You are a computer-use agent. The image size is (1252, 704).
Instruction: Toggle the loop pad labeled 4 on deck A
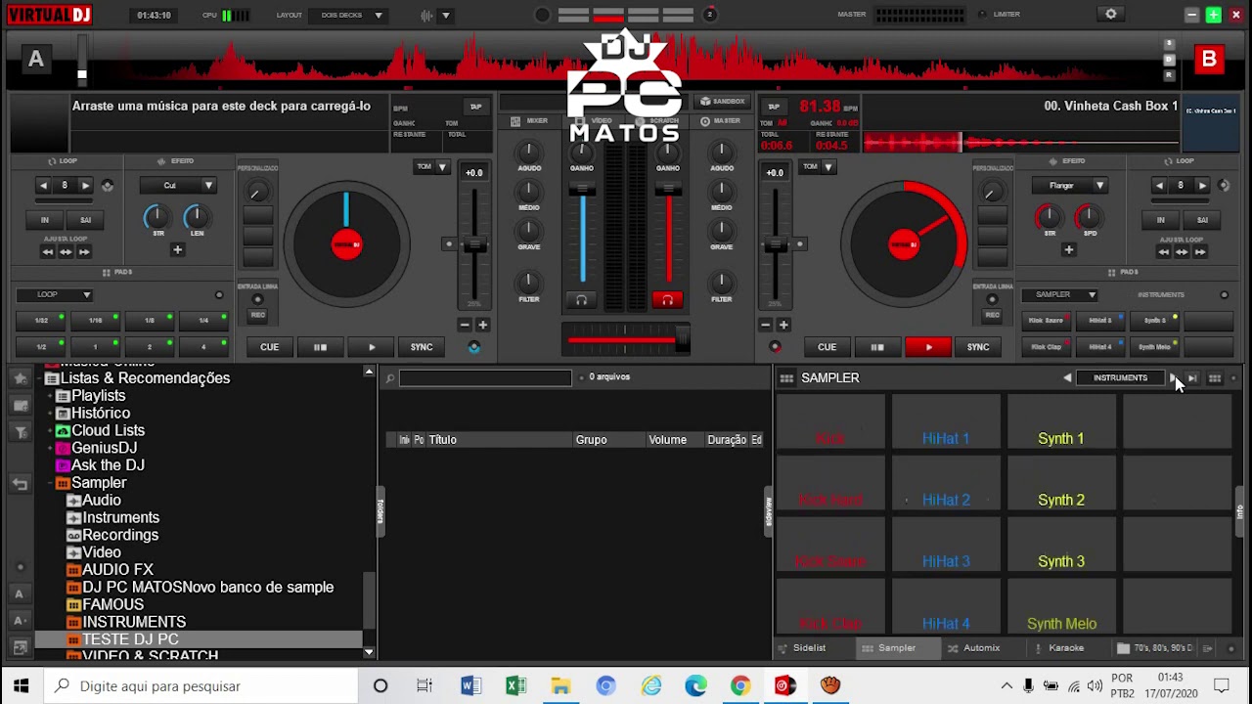click(x=203, y=347)
